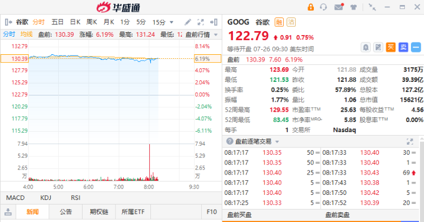
Task: Click the orange Buy button
Action: [x=391, y=47]
